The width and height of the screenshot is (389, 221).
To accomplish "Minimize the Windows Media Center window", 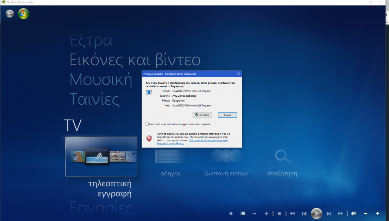I will pyautogui.click(x=361, y=2).
